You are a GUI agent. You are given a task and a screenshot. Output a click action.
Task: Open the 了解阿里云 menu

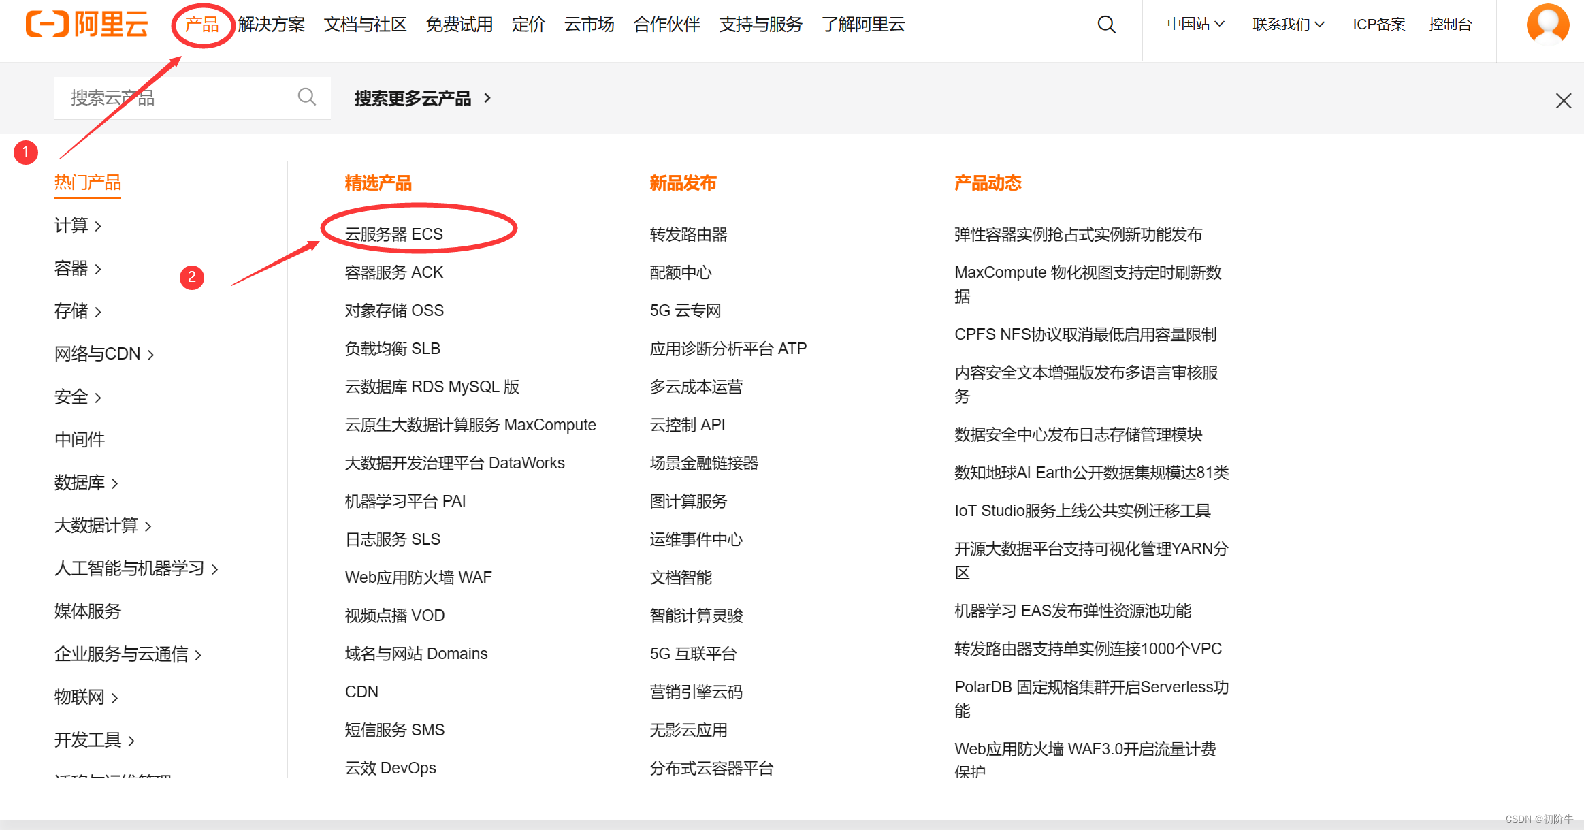[863, 25]
